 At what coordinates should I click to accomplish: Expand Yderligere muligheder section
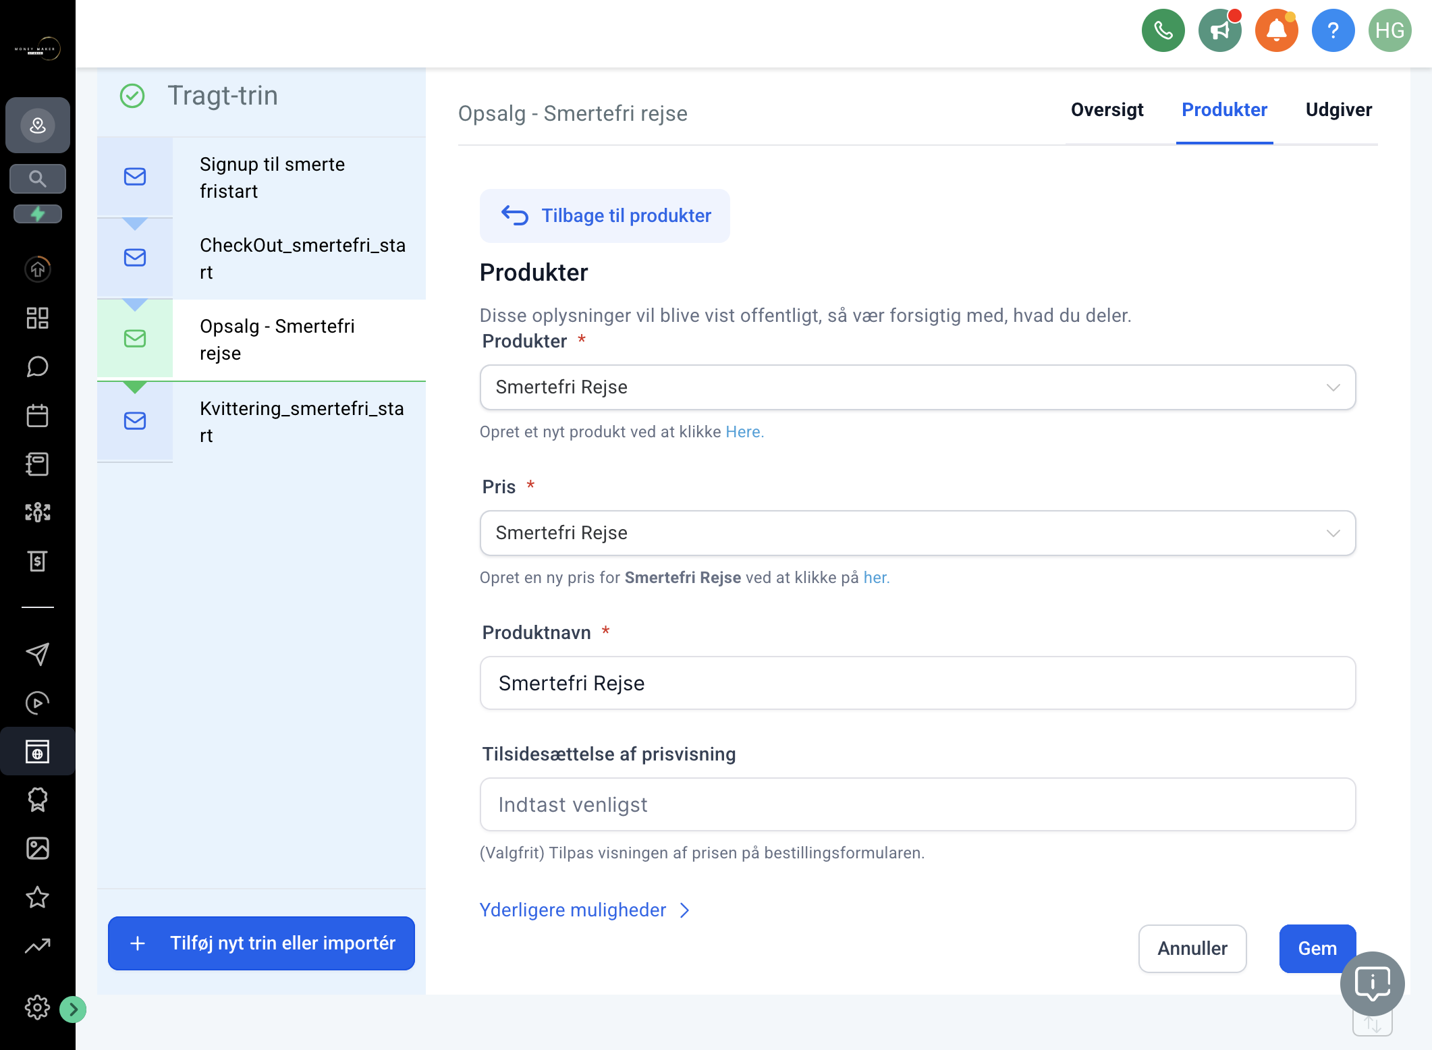pyautogui.click(x=584, y=910)
